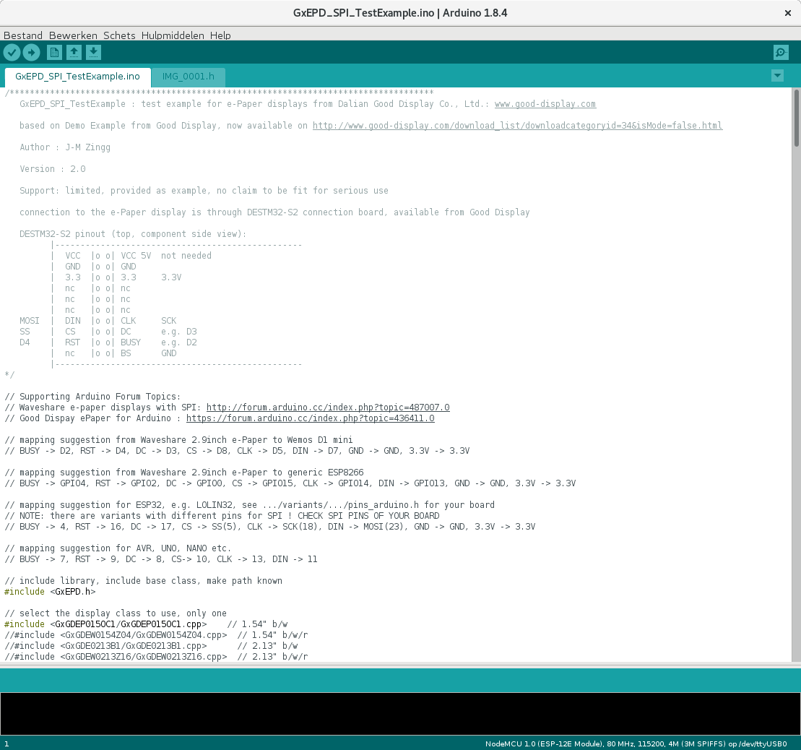Click the commented GxGDEW0213Z16.cpp include line

pyautogui.click(x=156, y=657)
